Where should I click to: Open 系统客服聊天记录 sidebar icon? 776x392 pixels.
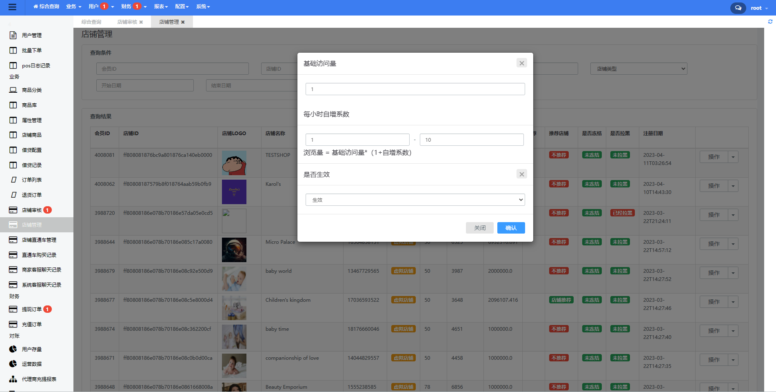[13, 285]
